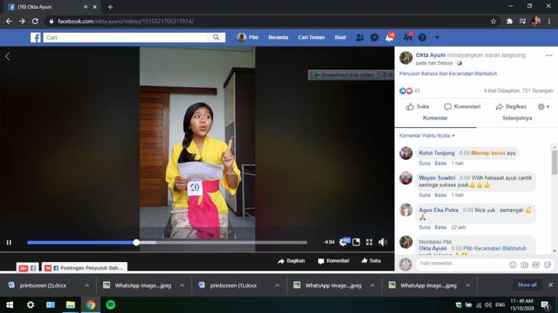Bookmark page with the star icon

pos(493,21)
